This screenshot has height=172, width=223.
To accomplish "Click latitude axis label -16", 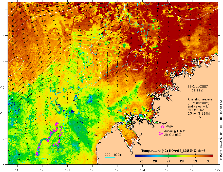I will (3, 113).
